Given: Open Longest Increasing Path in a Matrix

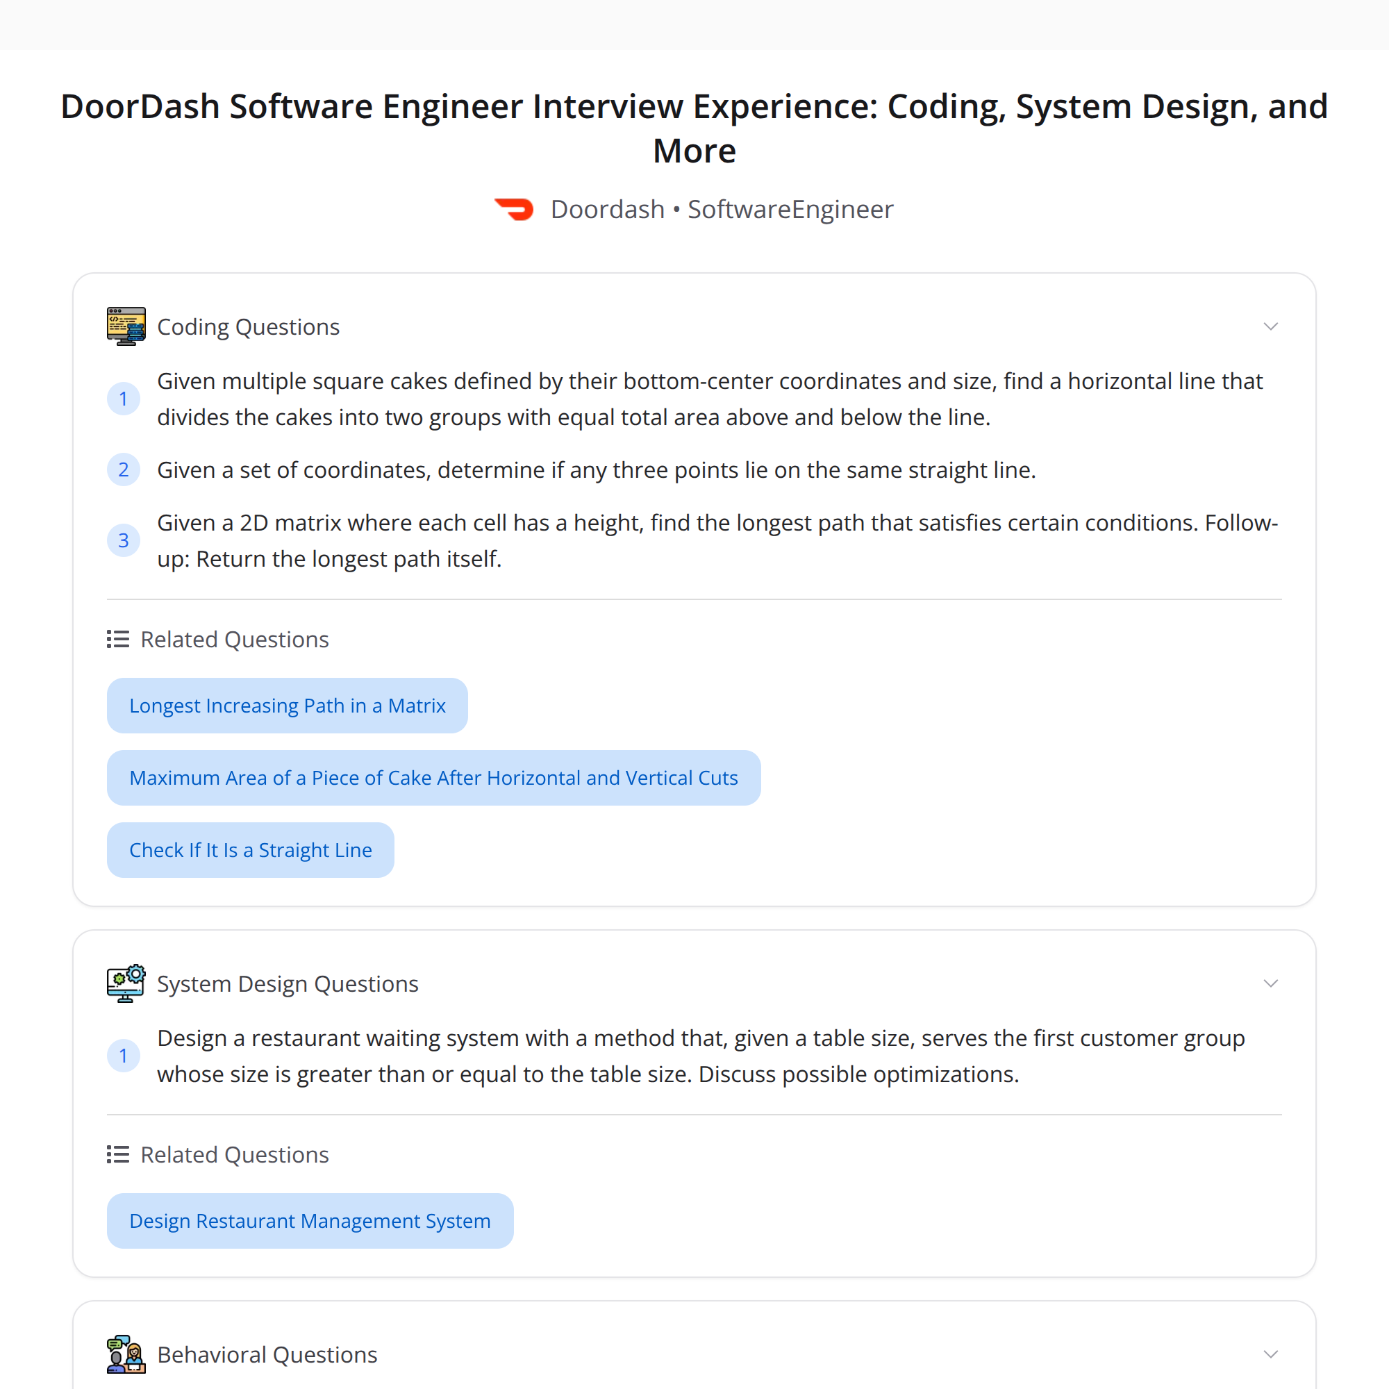Looking at the screenshot, I should 288,706.
